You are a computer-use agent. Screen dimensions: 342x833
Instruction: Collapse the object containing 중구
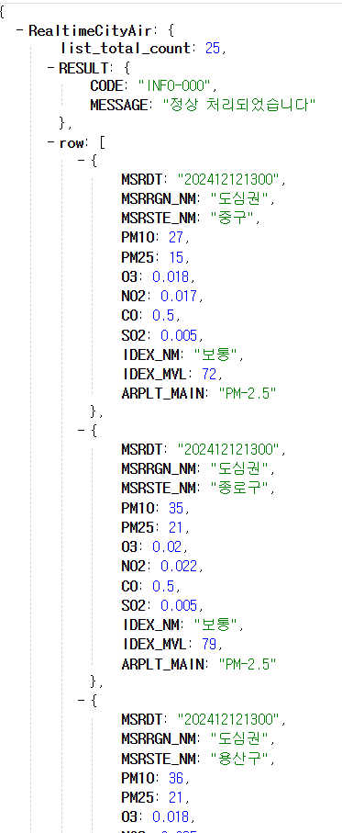coord(81,161)
